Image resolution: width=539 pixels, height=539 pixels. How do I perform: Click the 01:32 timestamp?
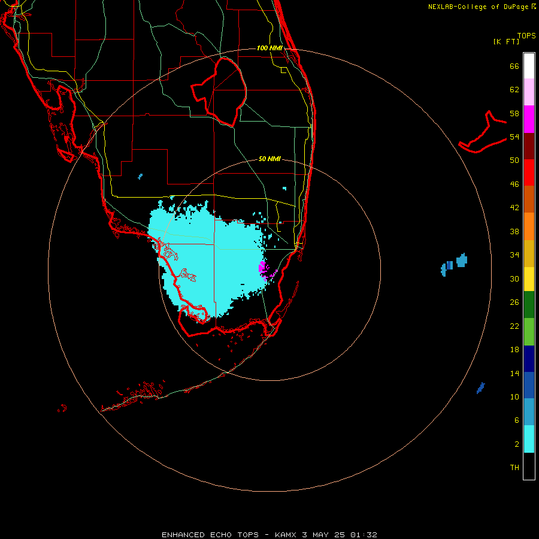[x=364, y=535]
